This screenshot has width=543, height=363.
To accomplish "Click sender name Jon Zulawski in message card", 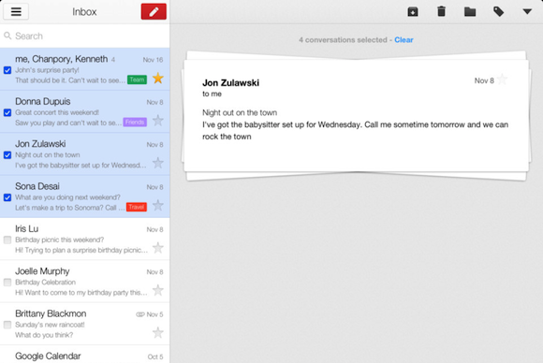I will [x=230, y=82].
